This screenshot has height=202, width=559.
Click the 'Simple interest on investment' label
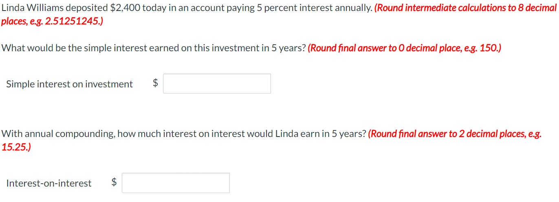pos(69,84)
